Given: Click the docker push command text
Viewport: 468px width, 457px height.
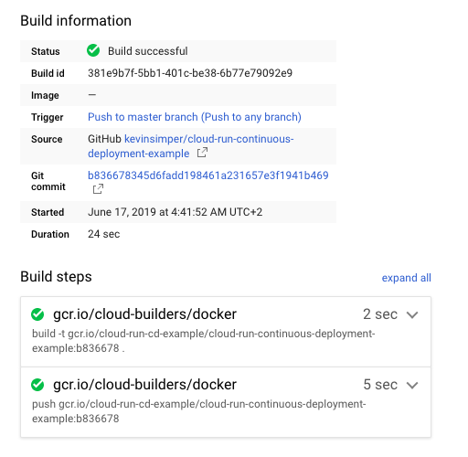Looking at the screenshot, I should tap(199, 411).
